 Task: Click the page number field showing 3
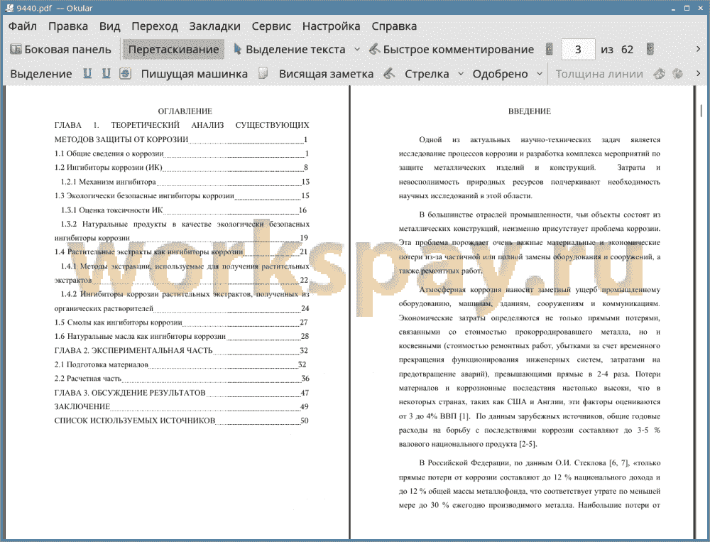(578, 50)
